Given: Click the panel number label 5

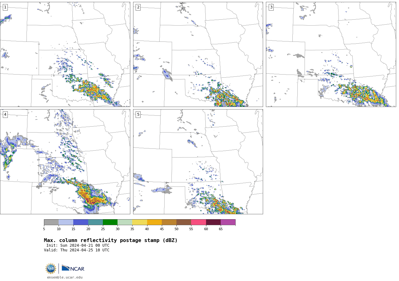Looking at the screenshot, I should tap(138, 114).
